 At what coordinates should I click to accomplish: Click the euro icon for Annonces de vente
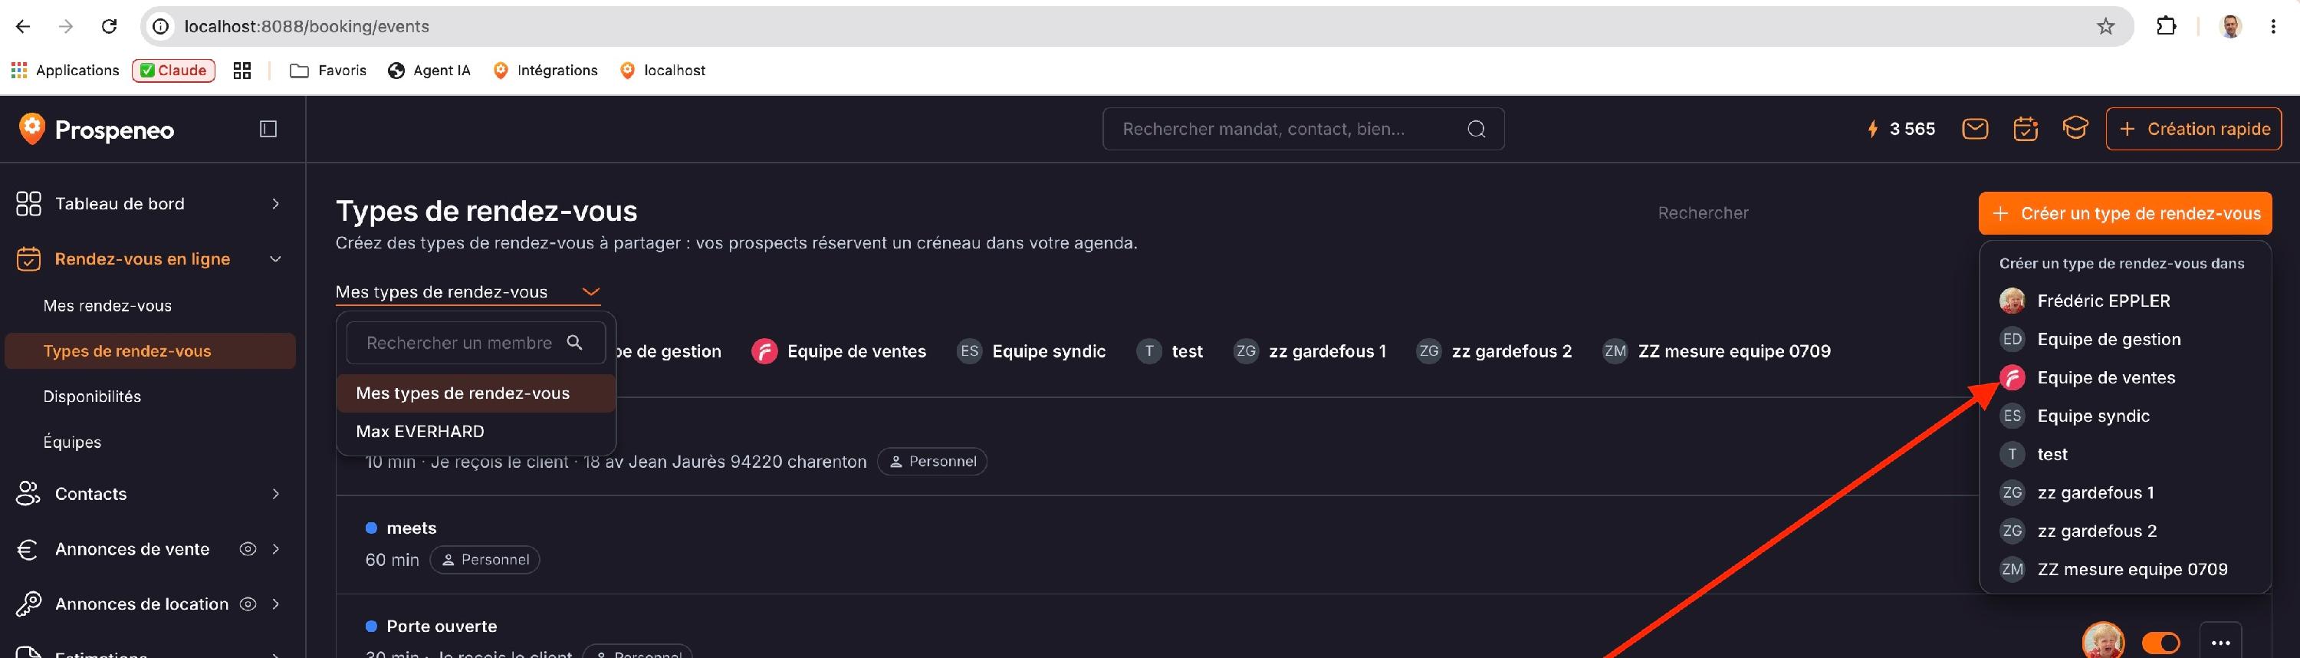(28, 549)
